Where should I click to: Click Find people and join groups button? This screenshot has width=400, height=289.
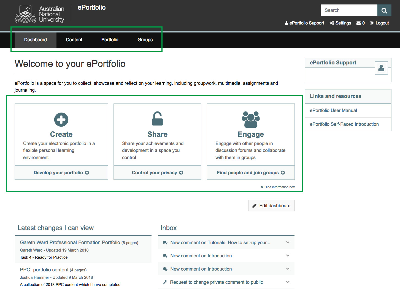coord(251,173)
